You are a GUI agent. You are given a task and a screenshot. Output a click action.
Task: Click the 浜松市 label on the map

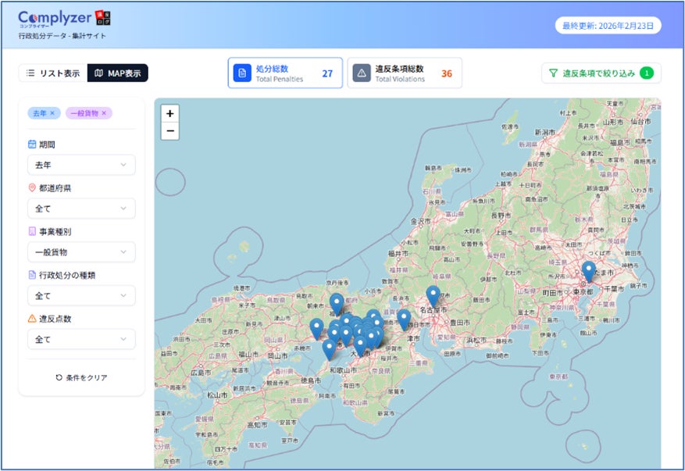pyautogui.click(x=477, y=340)
